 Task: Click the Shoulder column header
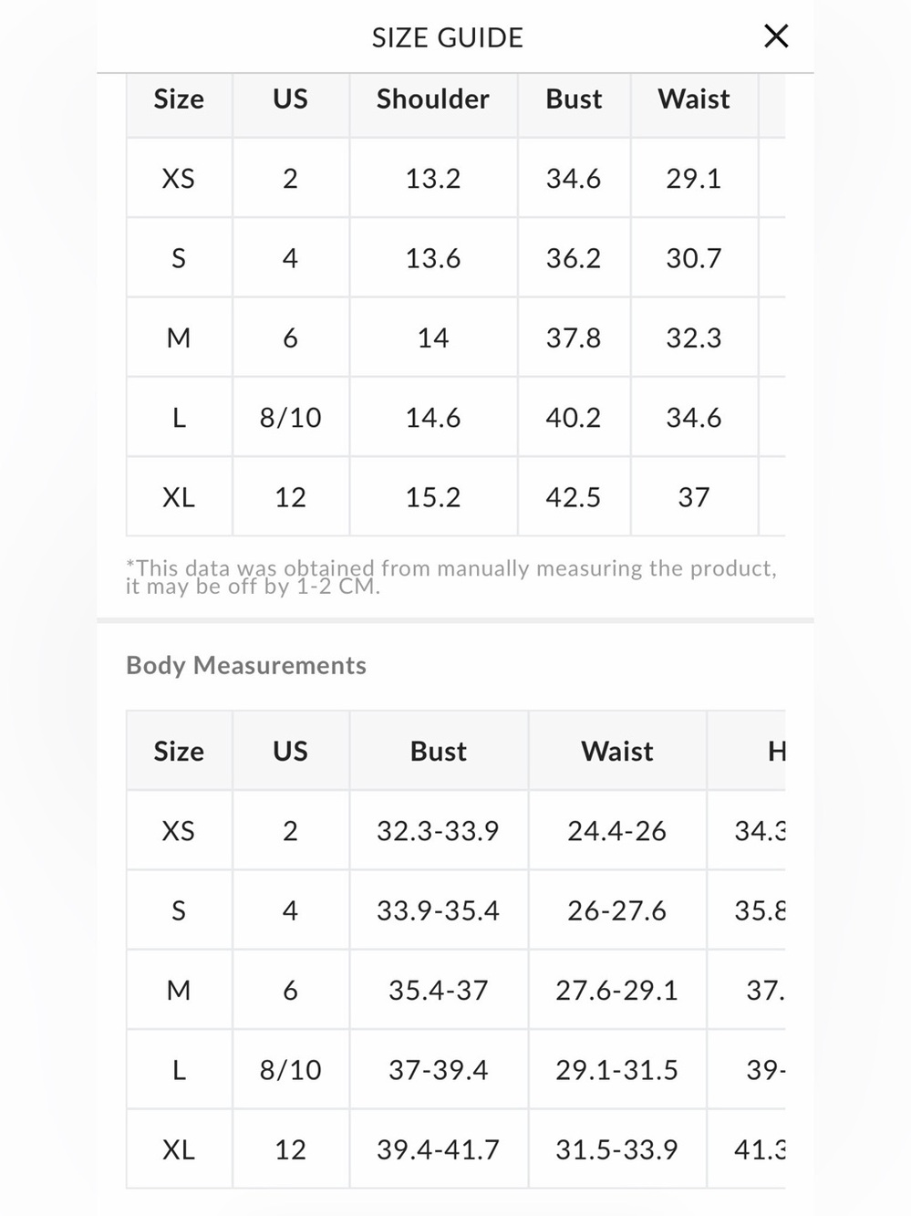click(x=433, y=99)
